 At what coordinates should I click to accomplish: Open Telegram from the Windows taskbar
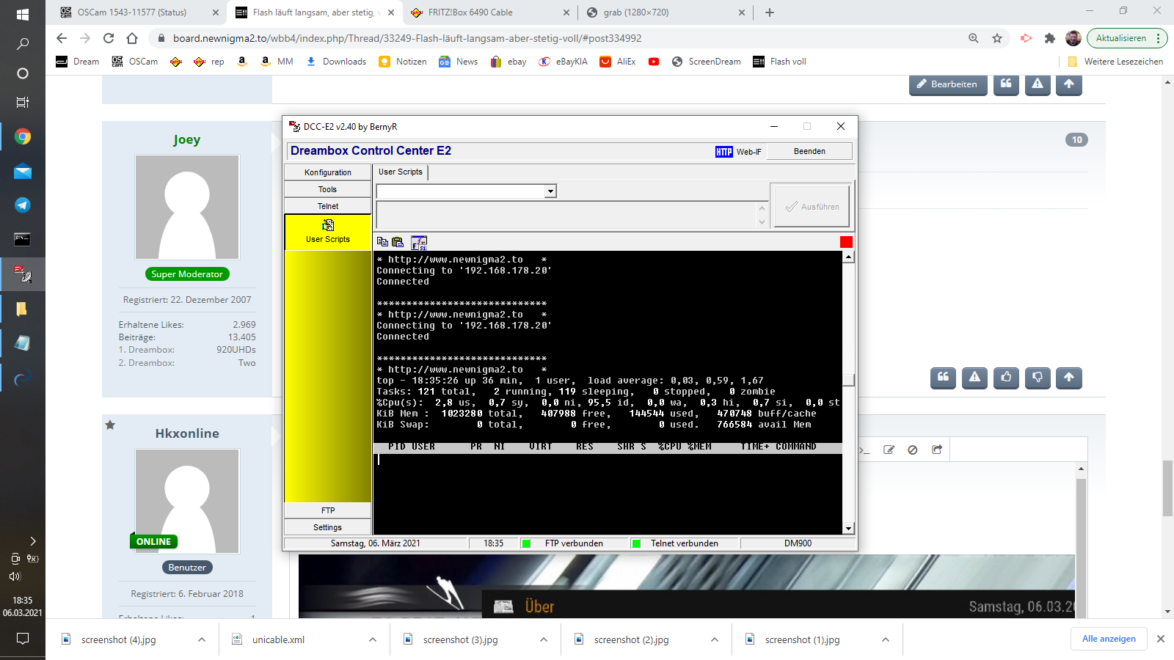(x=23, y=205)
